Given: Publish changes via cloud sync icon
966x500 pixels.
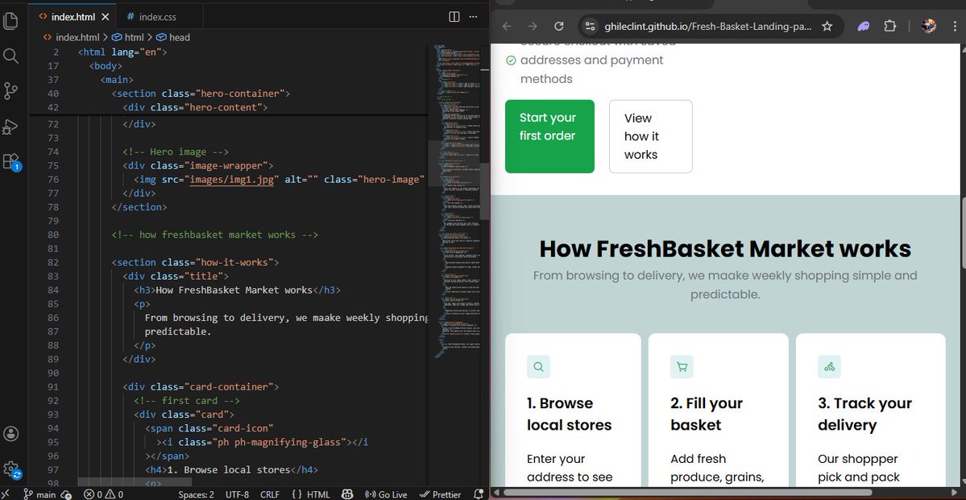Looking at the screenshot, I should [67, 494].
